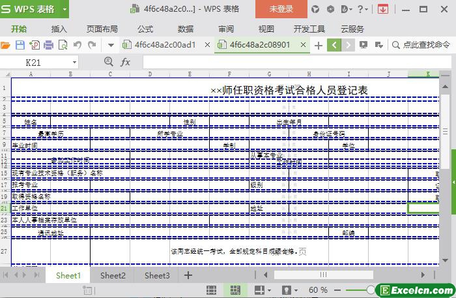
Task: Add a new document tab with plus
Action: (x=319, y=46)
